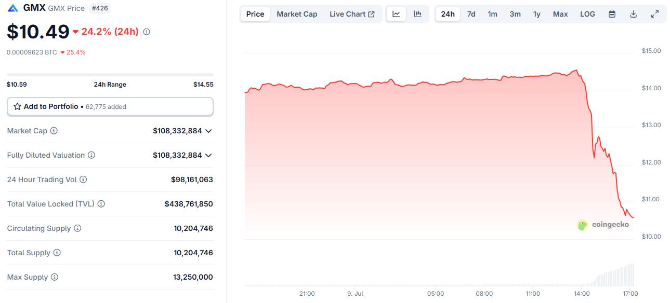This screenshot has height=303, width=670.
Task: Switch to the Market Cap tab
Action: pos(297,14)
